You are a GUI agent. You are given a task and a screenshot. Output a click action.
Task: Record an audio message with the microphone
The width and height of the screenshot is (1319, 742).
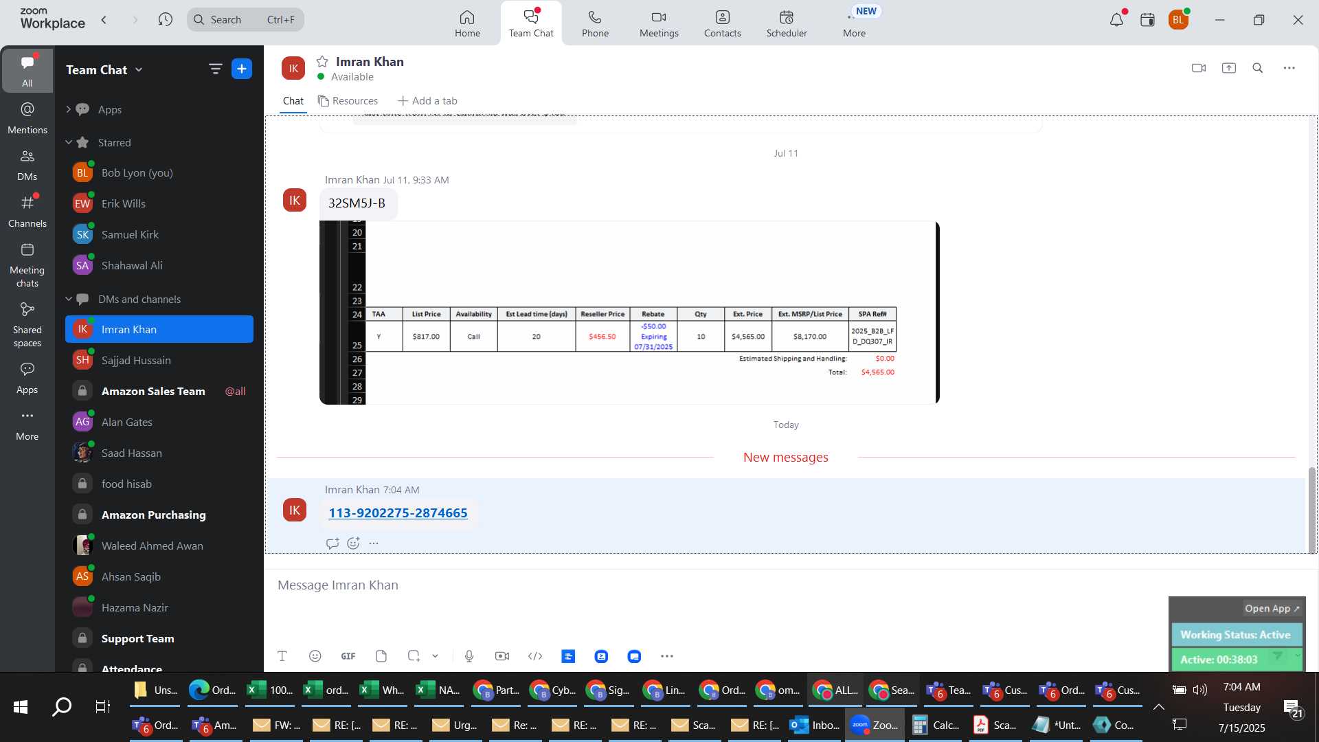tap(469, 656)
